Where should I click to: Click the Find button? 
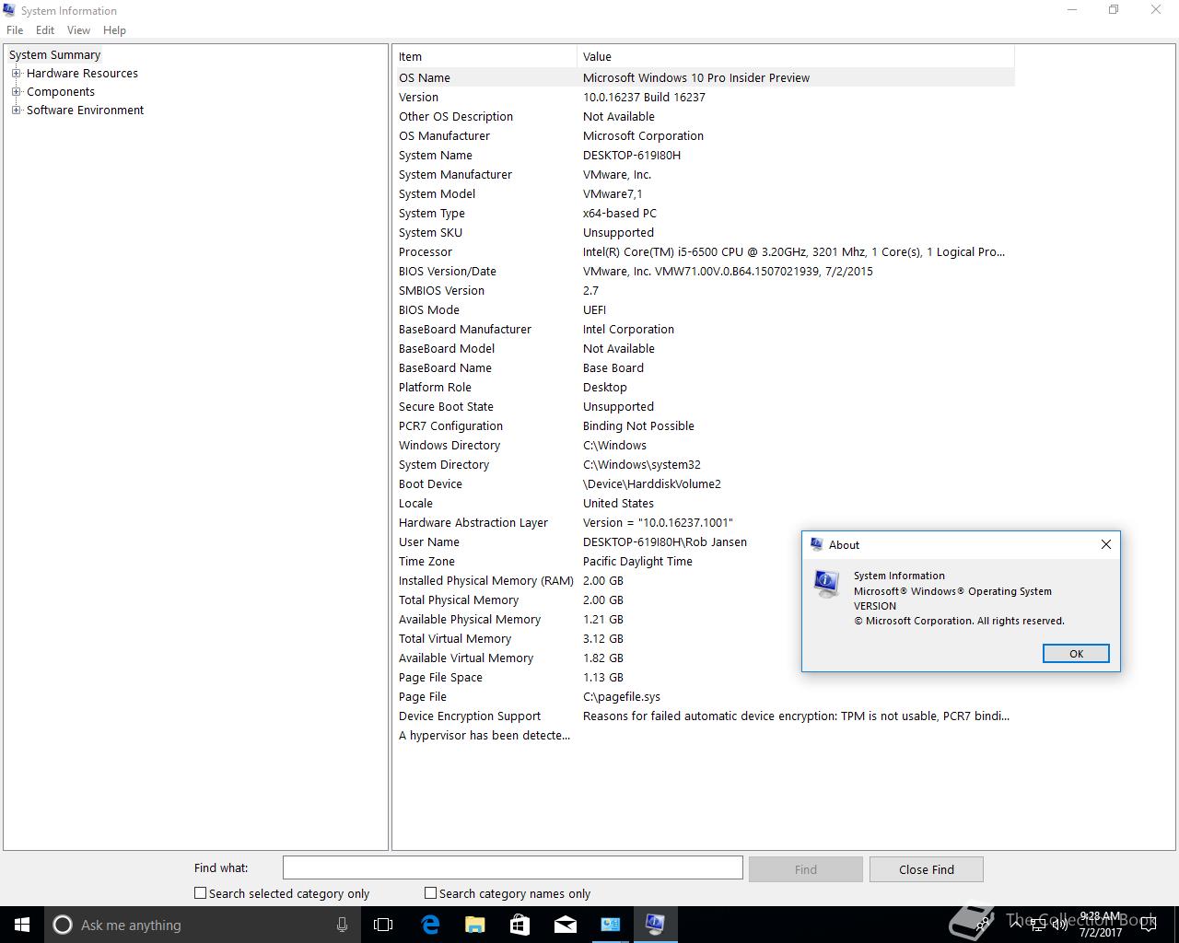click(806, 869)
